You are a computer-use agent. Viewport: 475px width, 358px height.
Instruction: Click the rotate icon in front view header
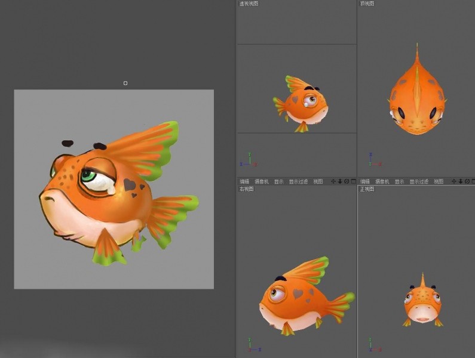click(x=466, y=181)
